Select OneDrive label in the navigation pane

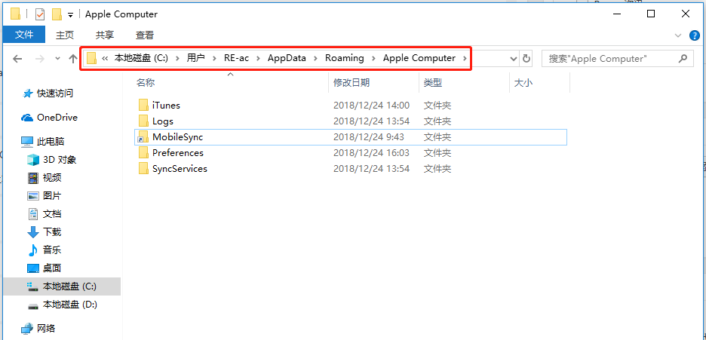[x=57, y=118]
